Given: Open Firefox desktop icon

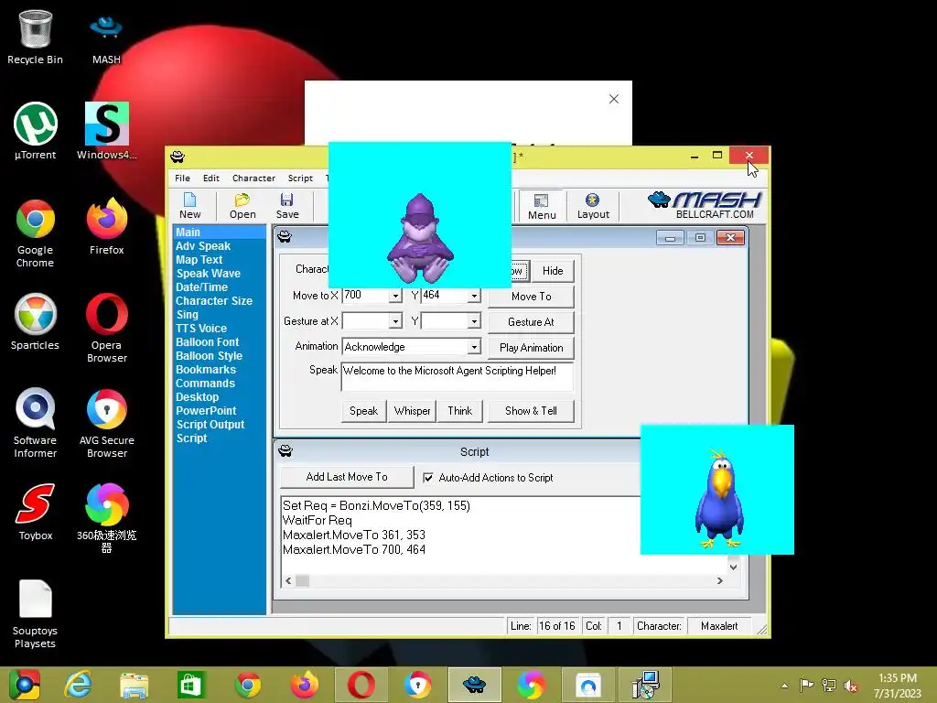Looking at the screenshot, I should tap(106, 227).
